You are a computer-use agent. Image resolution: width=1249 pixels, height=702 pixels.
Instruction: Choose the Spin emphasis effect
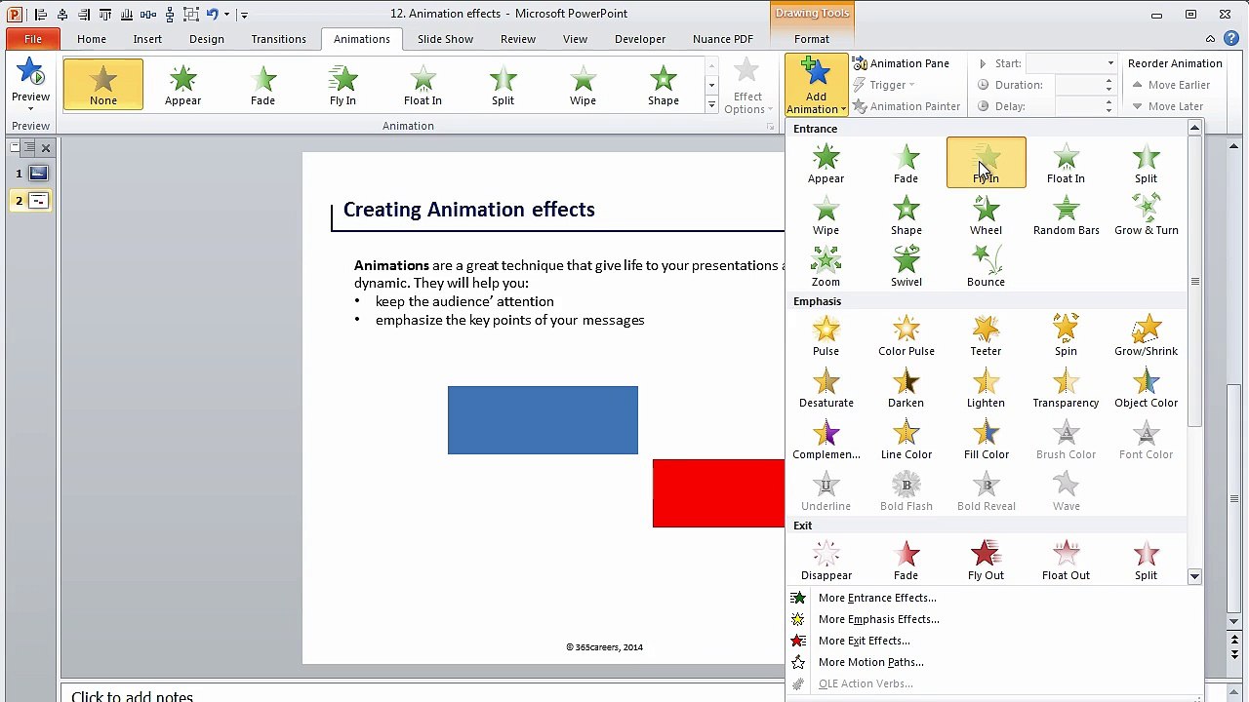pyautogui.click(x=1066, y=335)
